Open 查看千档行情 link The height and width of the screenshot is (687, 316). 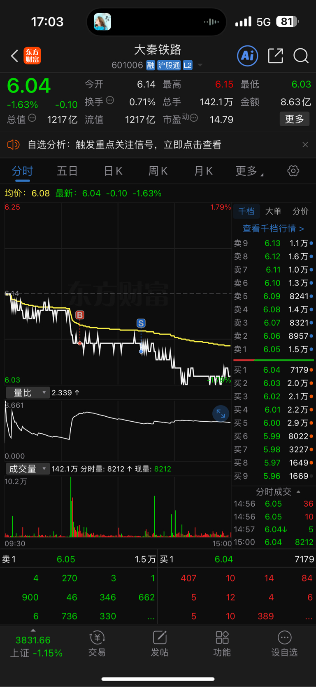click(x=273, y=228)
